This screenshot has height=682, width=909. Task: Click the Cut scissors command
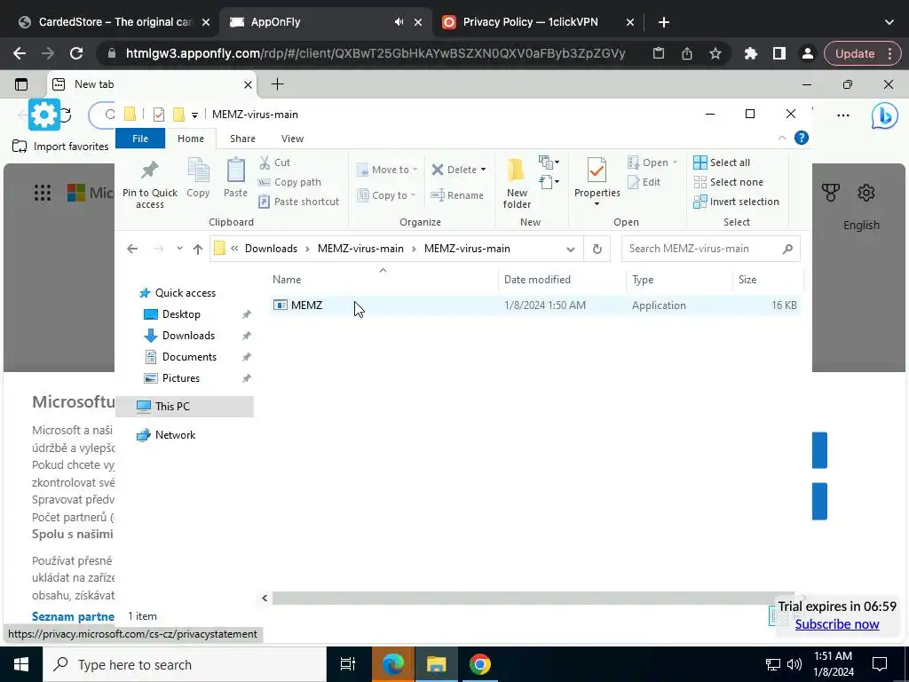point(274,163)
